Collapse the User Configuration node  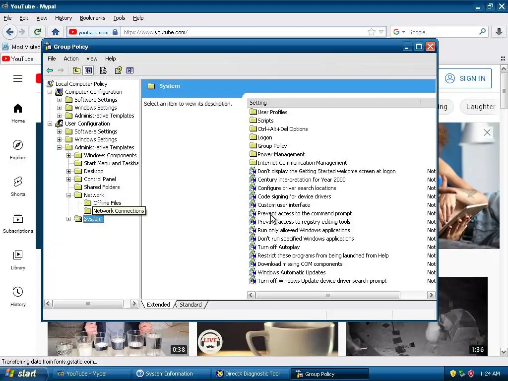click(x=50, y=124)
